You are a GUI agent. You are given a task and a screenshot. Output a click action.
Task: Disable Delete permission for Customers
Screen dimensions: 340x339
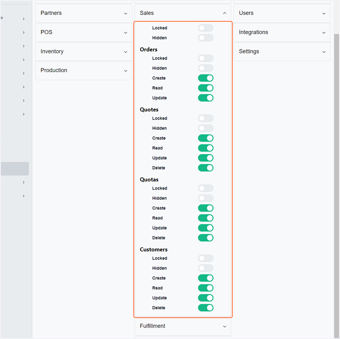(x=206, y=308)
